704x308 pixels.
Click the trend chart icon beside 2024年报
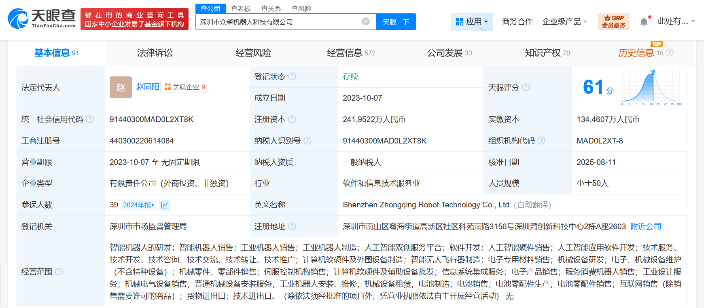(x=164, y=205)
